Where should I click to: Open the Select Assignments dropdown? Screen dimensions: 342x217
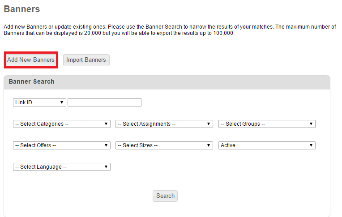[x=164, y=124]
